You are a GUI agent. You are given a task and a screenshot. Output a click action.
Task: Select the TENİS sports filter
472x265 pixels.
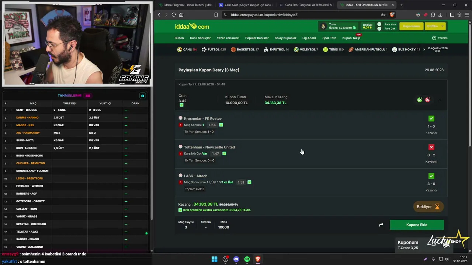(333, 49)
